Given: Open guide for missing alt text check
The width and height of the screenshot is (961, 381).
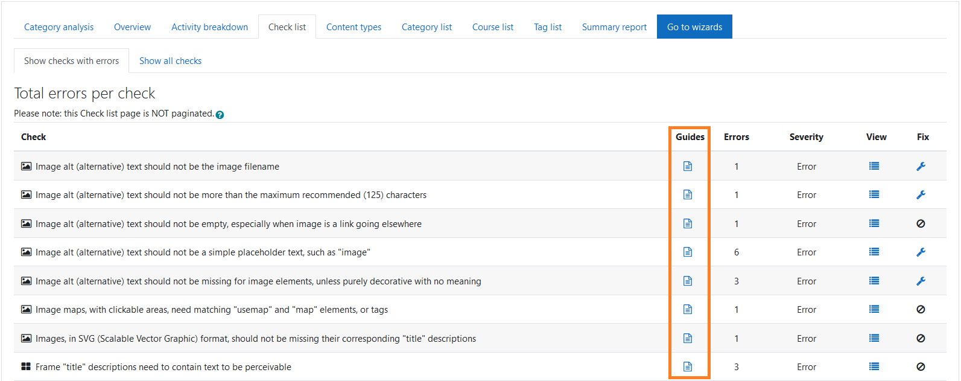Looking at the screenshot, I should point(688,281).
